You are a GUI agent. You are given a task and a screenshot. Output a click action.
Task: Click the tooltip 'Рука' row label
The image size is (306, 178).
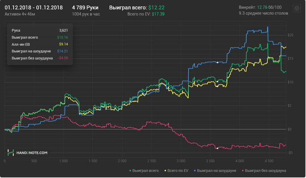pyautogui.click(x=16, y=31)
